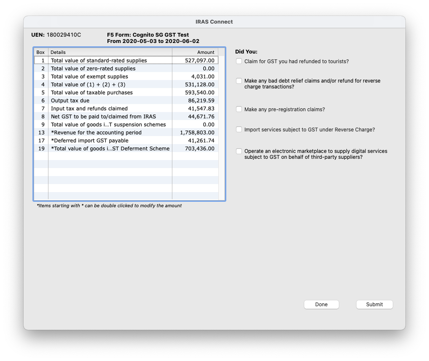Viewport: 429px width, 361px height.
Task: Select the GST Deferment Scheme goods row
Action: [126, 149]
